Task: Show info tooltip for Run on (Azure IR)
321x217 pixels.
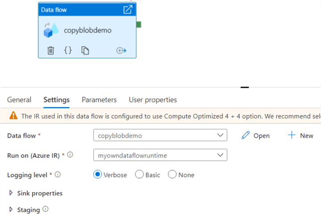Action: 70,155
